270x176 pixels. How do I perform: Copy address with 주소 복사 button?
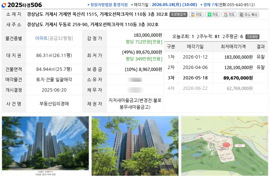(x=248, y=15)
